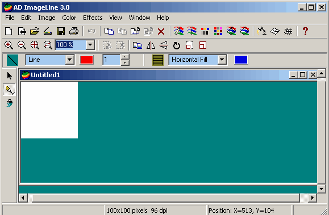The height and width of the screenshot is (215, 329).
Task: Click the horizontal scrollbar left arrow
Action: click(23, 197)
